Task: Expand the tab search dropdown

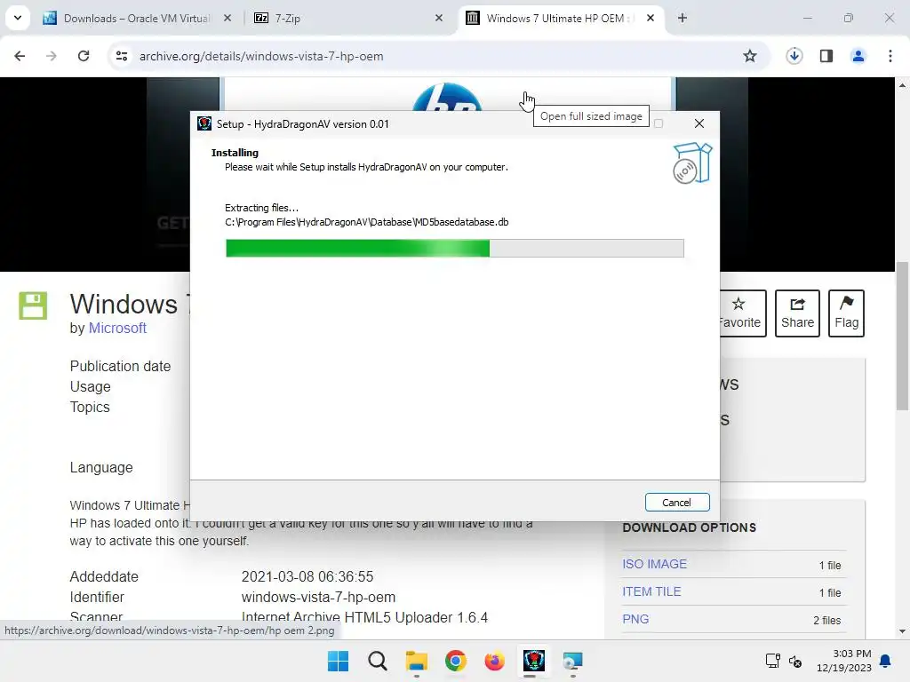Action: click(18, 18)
